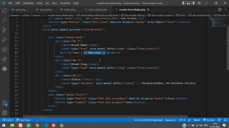Open the Search view in activity bar
The width and height of the screenshot is (229, 128).
click(x=5, y=20)
